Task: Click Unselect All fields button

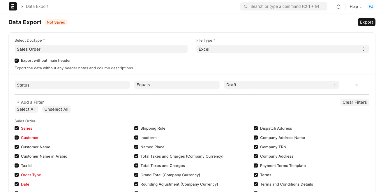Action: (56, 109)
